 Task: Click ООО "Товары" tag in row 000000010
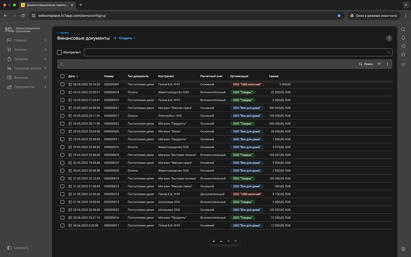(x=242, y=100)
